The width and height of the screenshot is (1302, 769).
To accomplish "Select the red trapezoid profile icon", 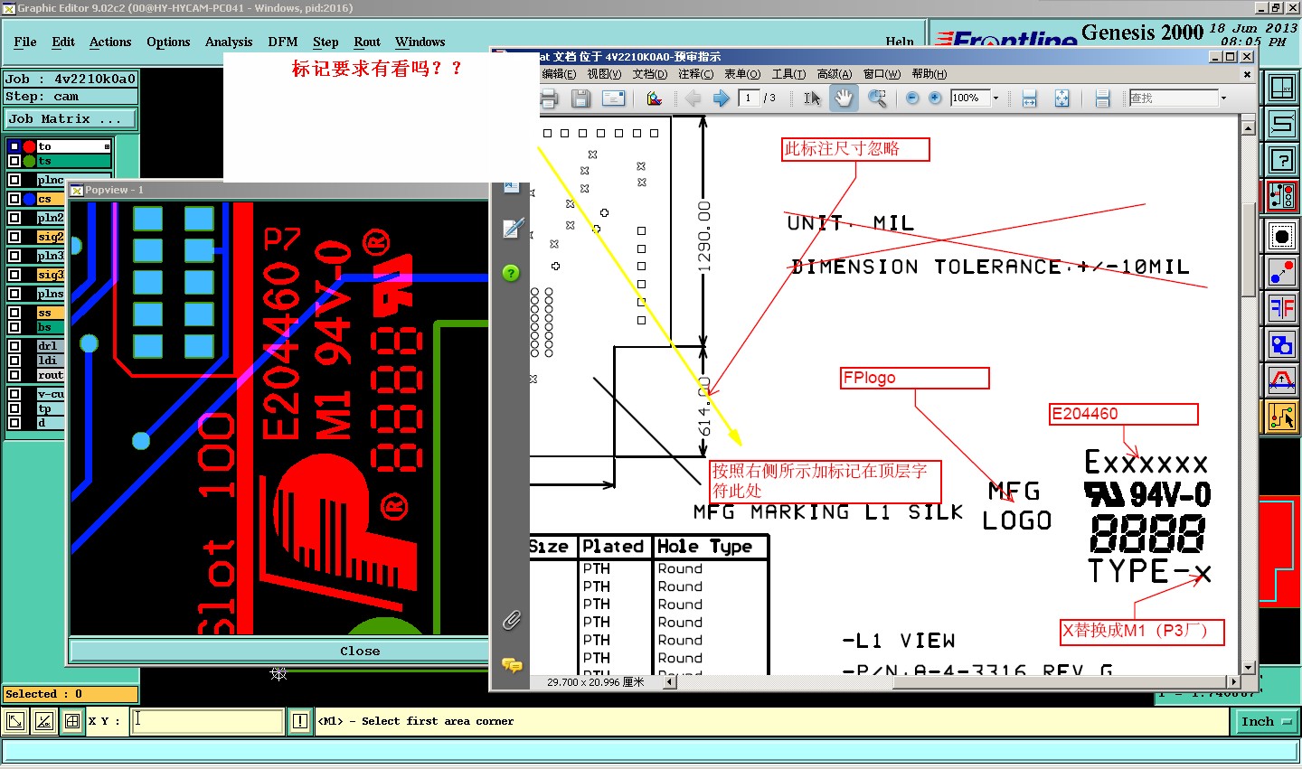I will pos(1282,380).
